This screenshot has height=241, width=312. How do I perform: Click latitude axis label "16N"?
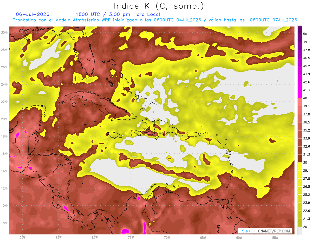click(4, 154)
